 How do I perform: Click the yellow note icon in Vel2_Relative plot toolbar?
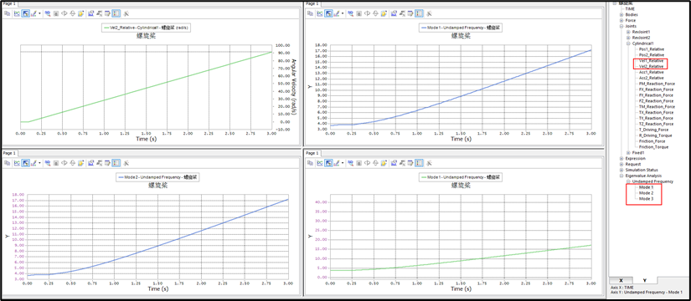pyautogui.click(x=80, y=13)
